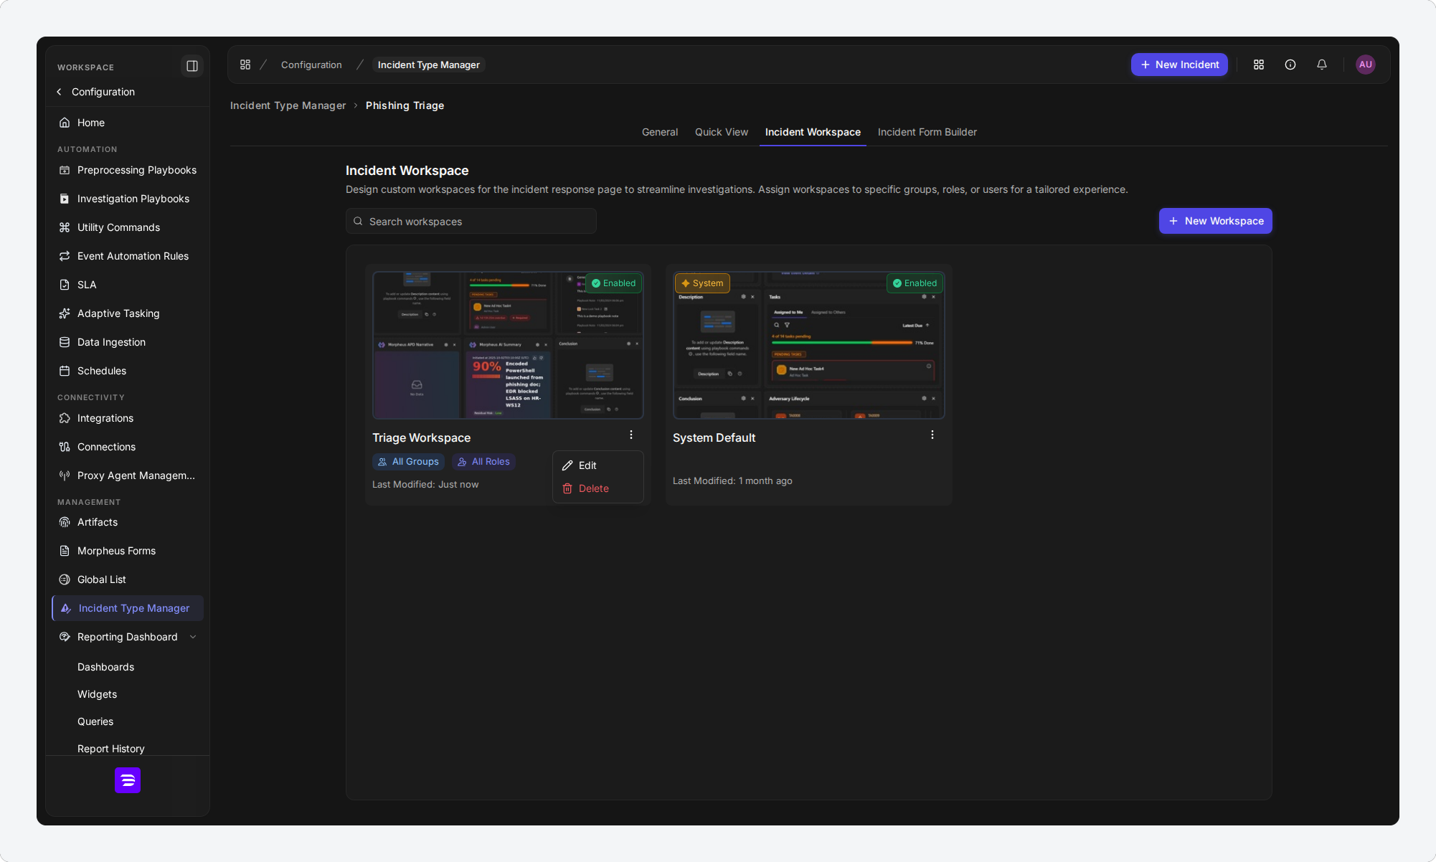Click the New Workspace button
This screenshot has height=862, width=1436.
point(1216,221)
